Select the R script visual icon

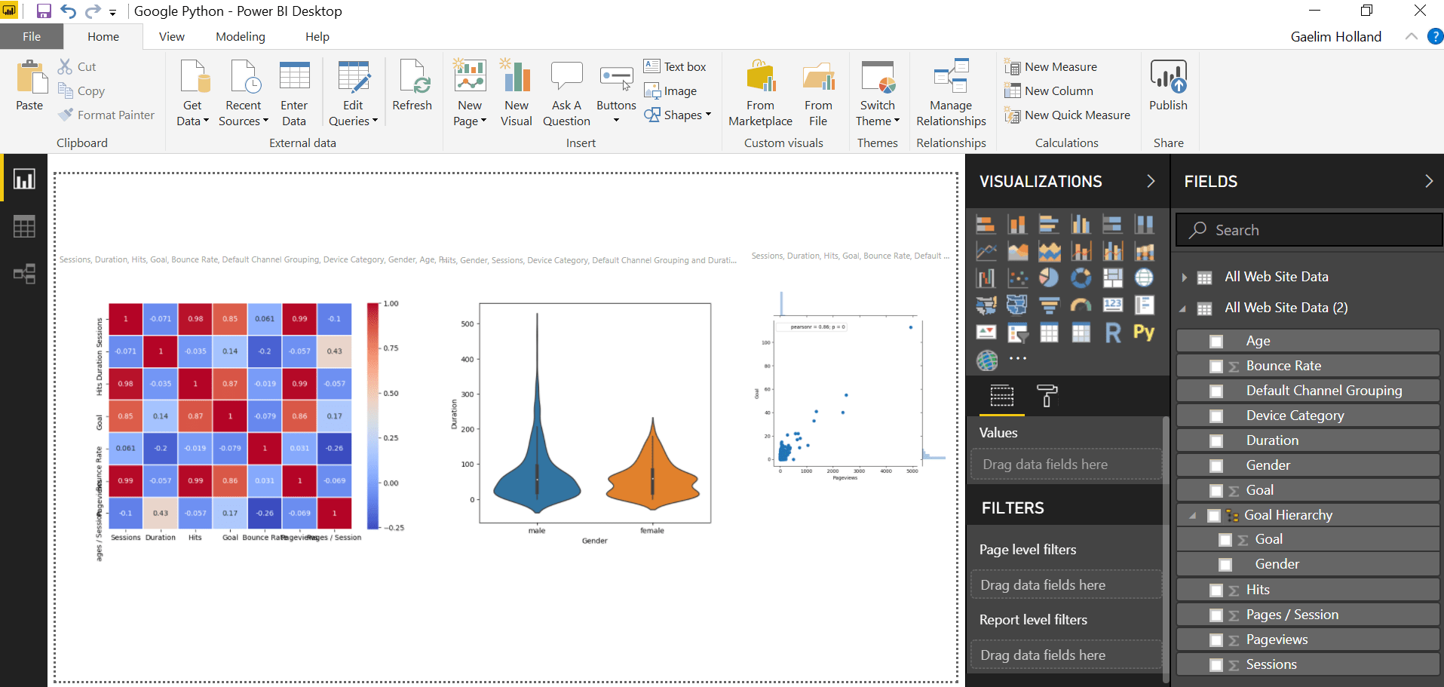point(1113,332)
